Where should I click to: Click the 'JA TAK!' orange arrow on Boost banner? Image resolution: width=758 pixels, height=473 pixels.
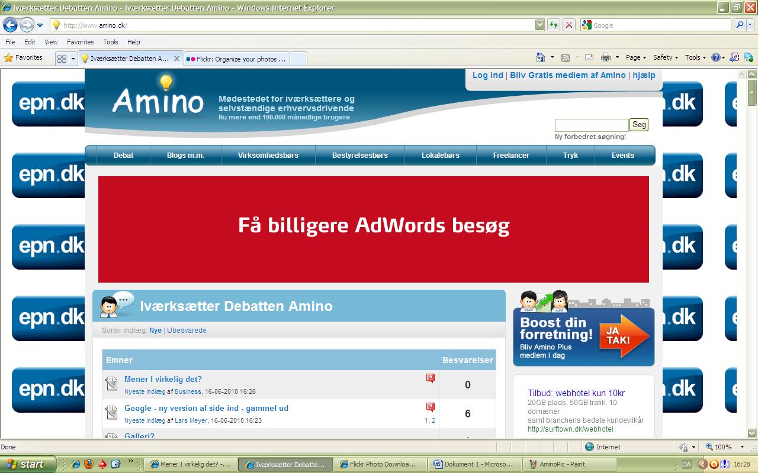click(x=625, y=337)
